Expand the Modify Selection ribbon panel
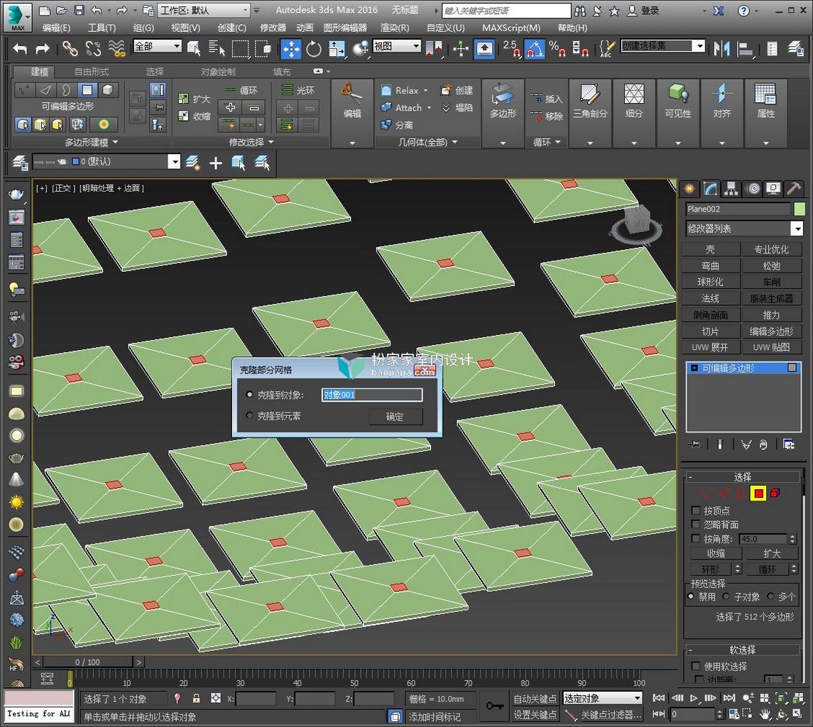This screenshot has height=727, width=813. (251, 142)
